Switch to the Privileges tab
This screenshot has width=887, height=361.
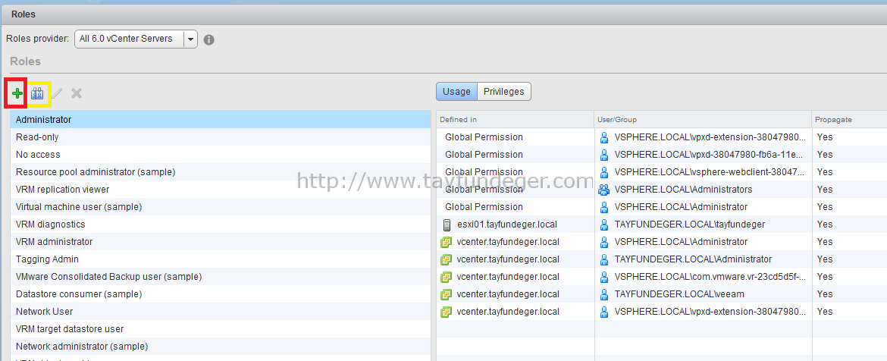[x=504, y=92]
